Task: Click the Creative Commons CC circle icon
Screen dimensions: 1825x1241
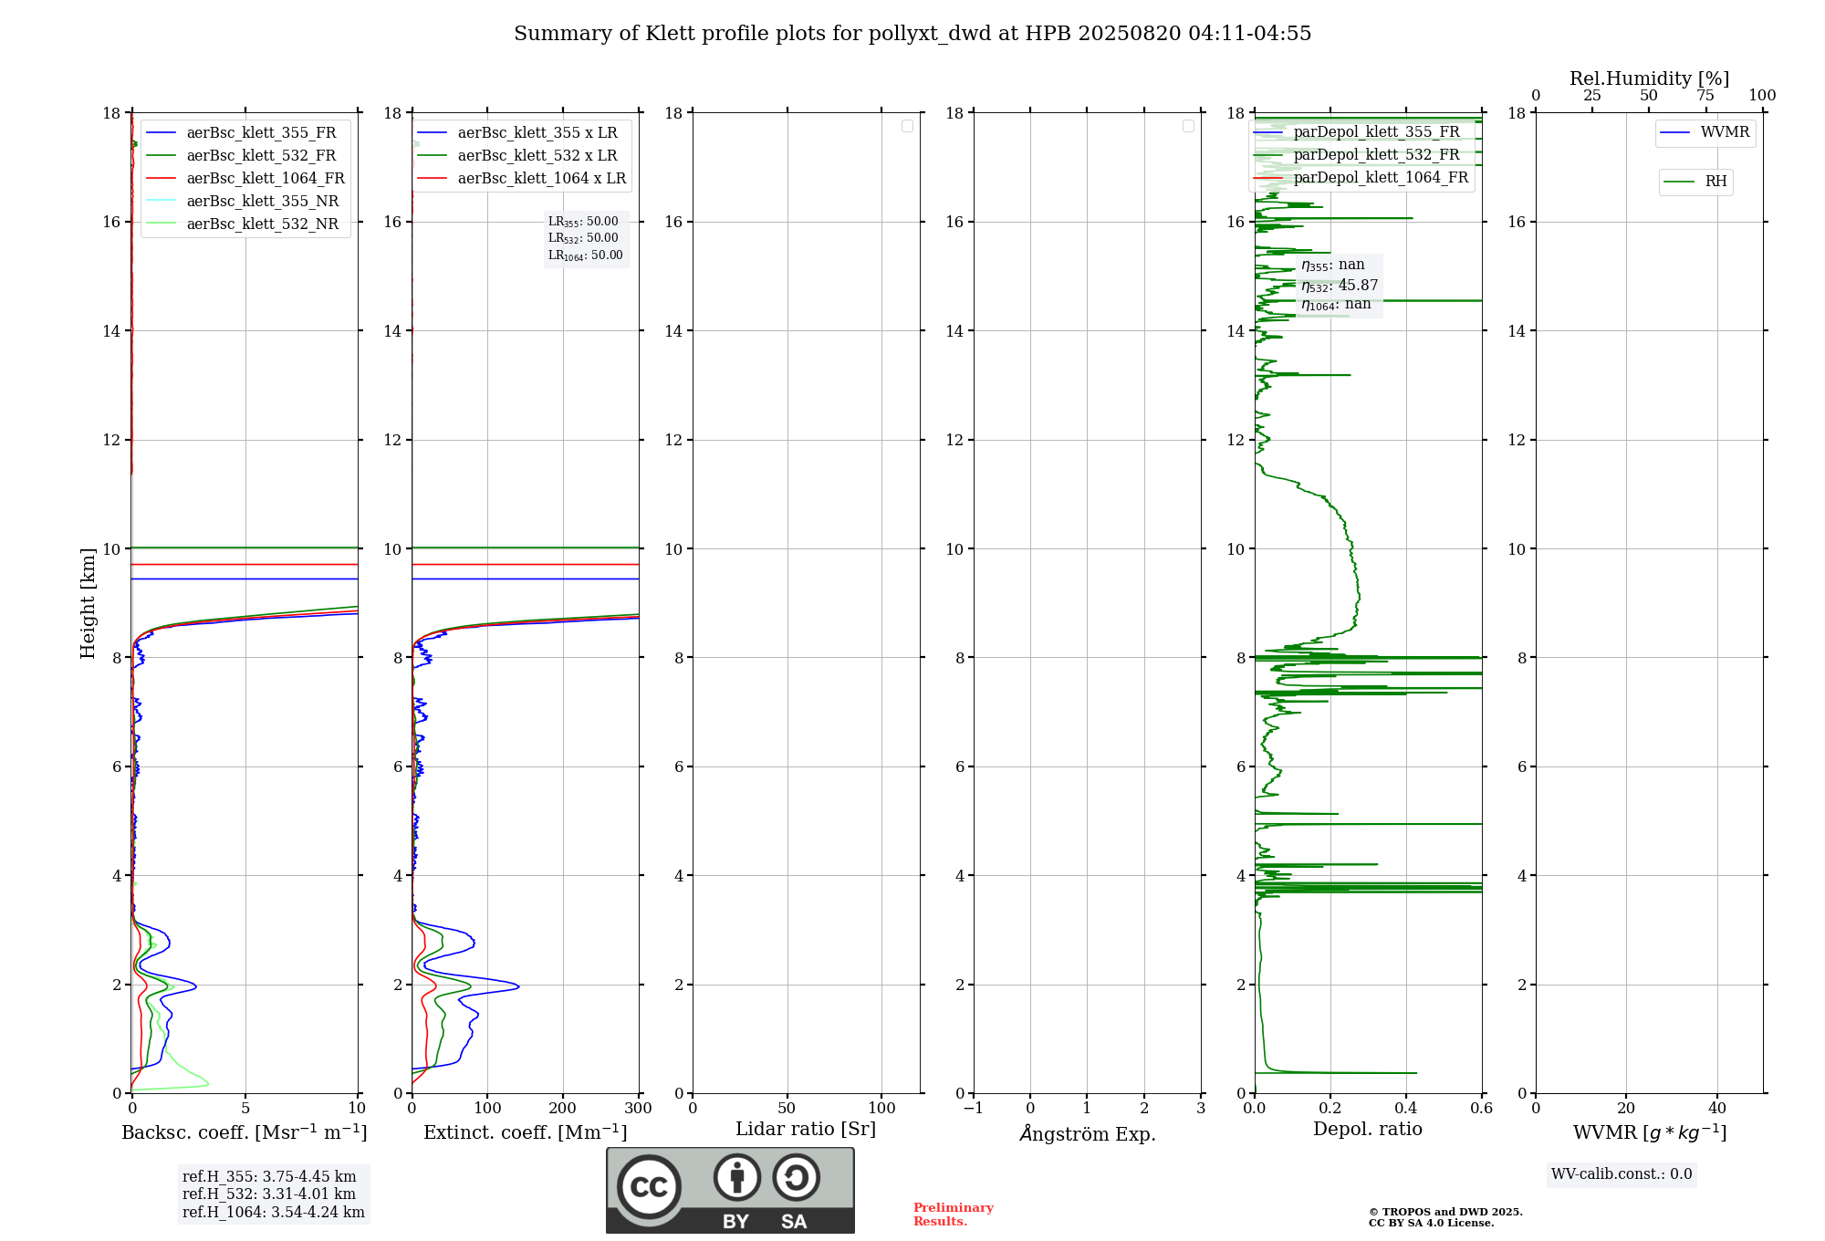Action: [x=649, y=1187]
